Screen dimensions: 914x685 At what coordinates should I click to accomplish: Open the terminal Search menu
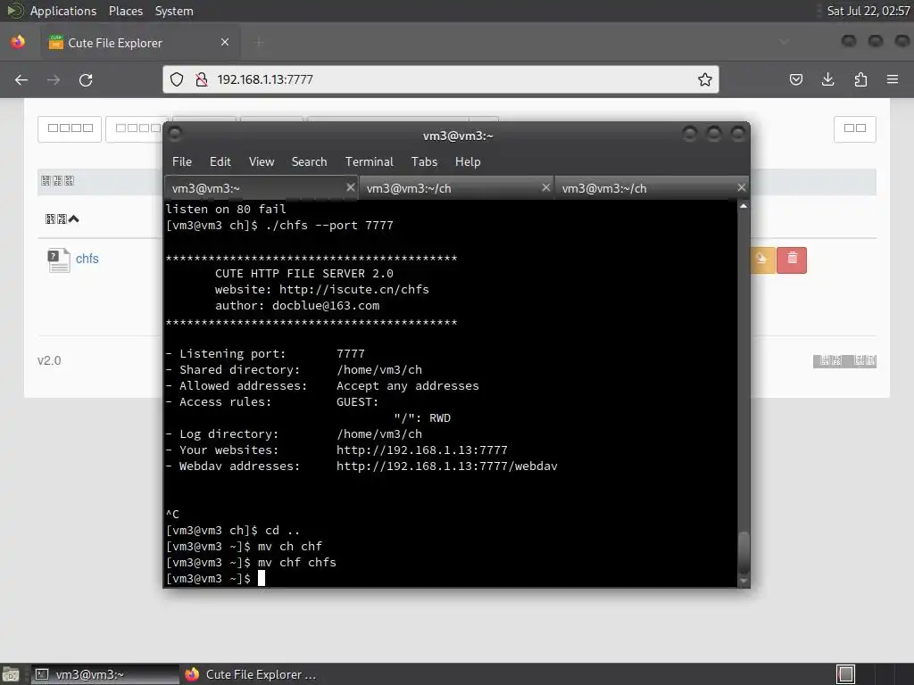point(309,162)
